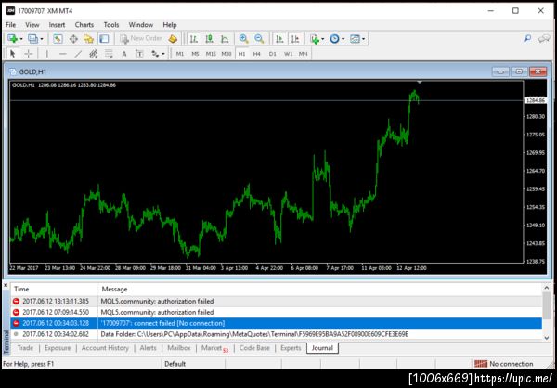Select the Cursor arrow tool
The image size is (557, 388).
(13, 54)
